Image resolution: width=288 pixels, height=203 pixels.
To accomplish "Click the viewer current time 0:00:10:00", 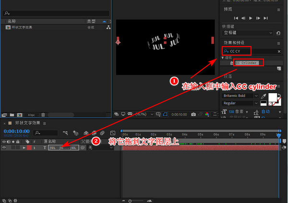I will coord(179,114).
